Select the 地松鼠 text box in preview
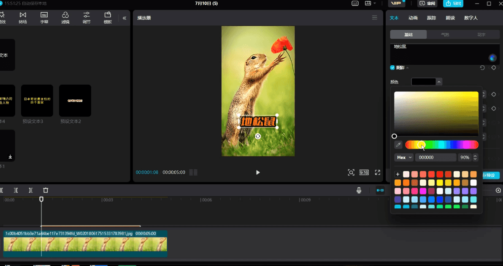The width and height of the screenshot is (503, 266). tap(258, 121)
